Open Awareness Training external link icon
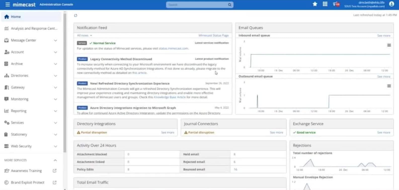The image size is (399, 190). [55, 171]
